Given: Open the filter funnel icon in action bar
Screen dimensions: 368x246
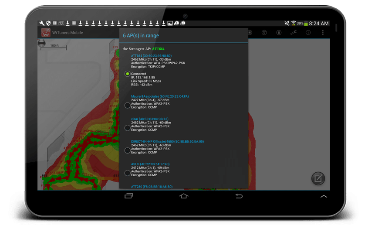Looking at the screenshot, I should [264, 32].
